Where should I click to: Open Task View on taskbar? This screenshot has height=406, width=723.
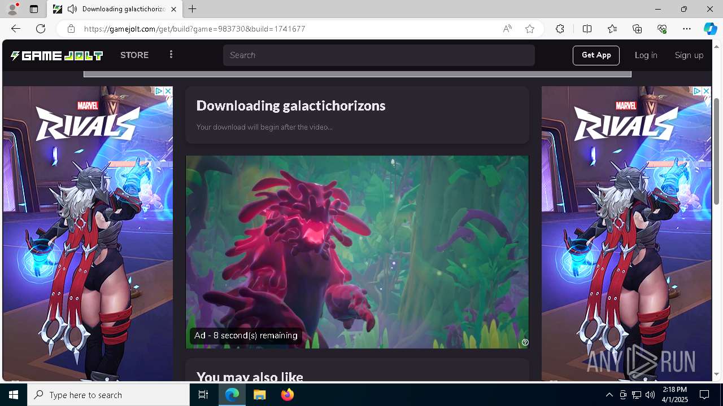point(203,395)
